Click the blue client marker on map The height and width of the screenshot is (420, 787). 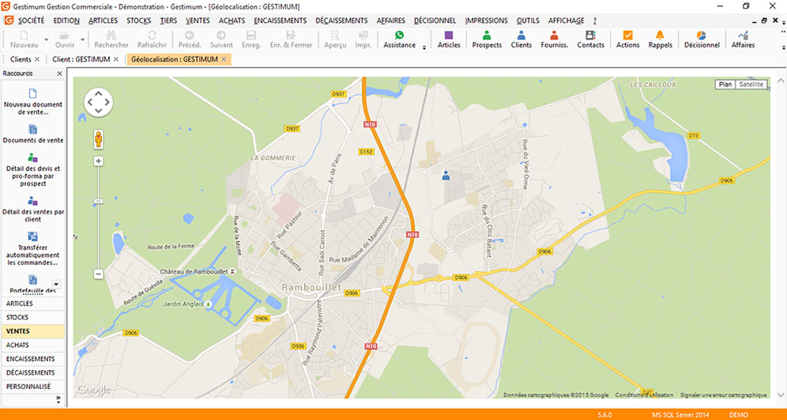click(x=446, y=176)
